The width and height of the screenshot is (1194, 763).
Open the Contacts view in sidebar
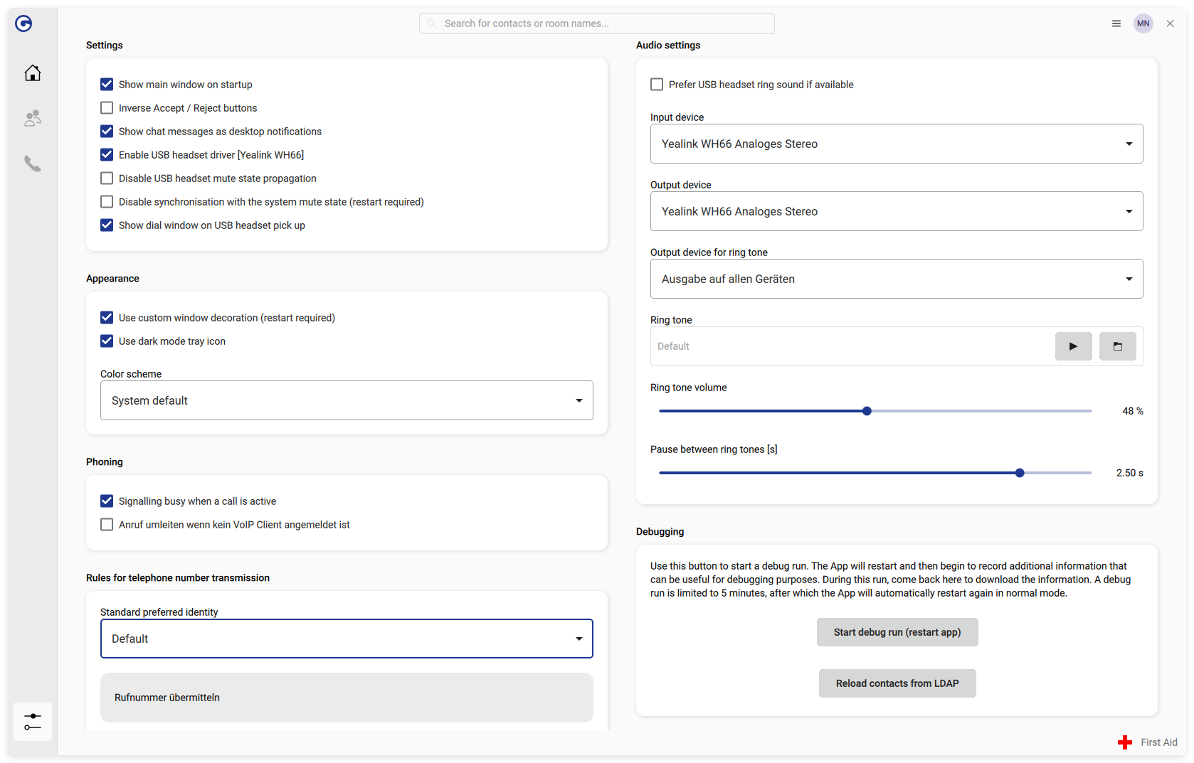pos(32,118)
